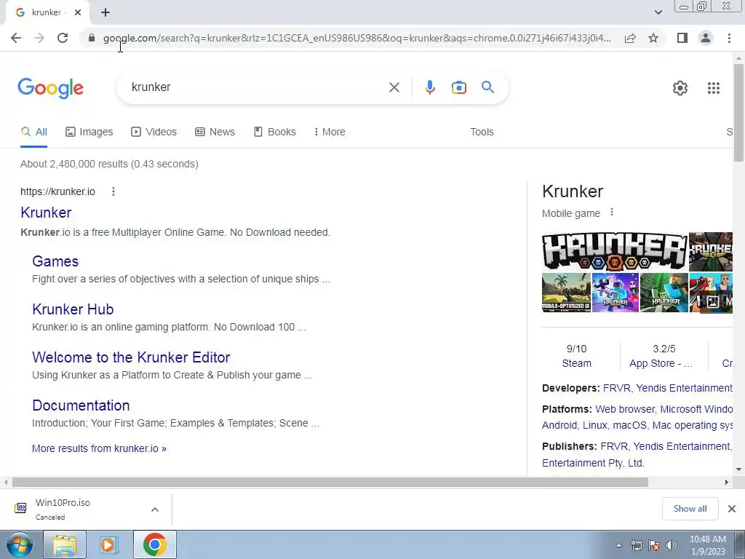Click the vertical scrollbar down arrow
This screenshot has height=559, width=745.
point(739,469)
